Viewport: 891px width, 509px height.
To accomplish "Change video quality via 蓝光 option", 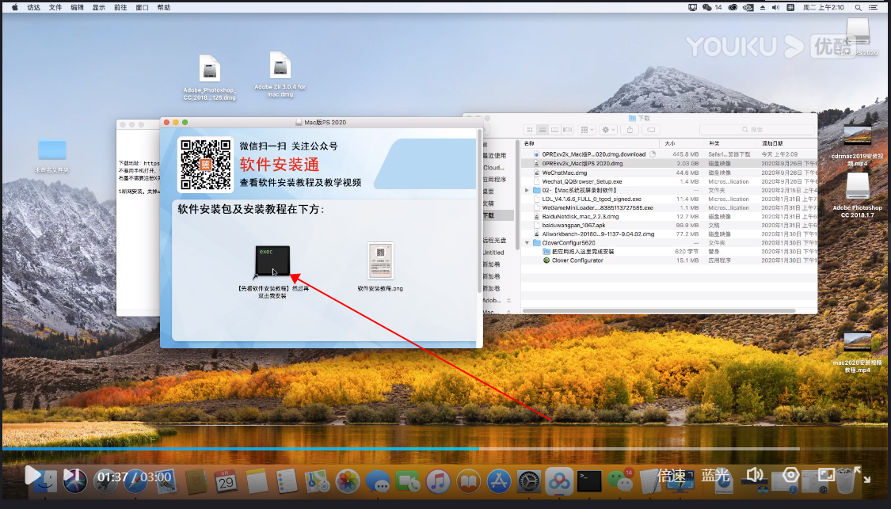I will pos(714,476).
